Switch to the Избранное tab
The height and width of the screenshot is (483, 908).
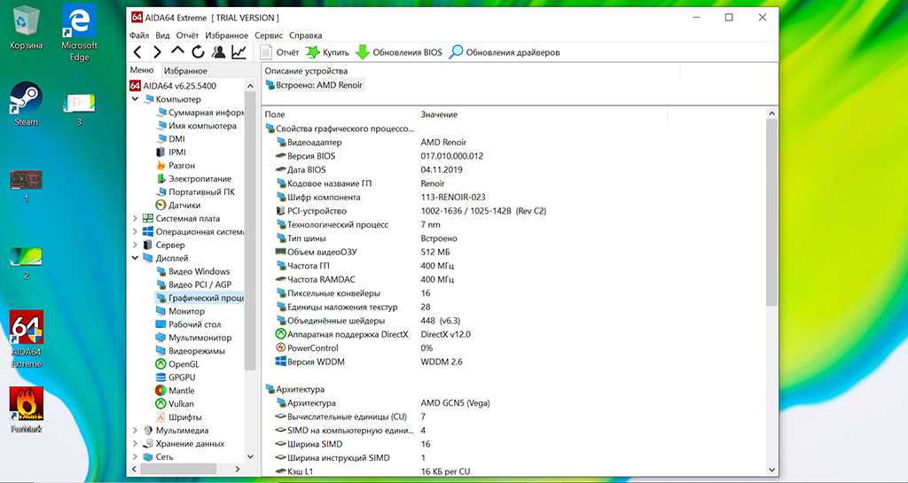pos(185,71)
